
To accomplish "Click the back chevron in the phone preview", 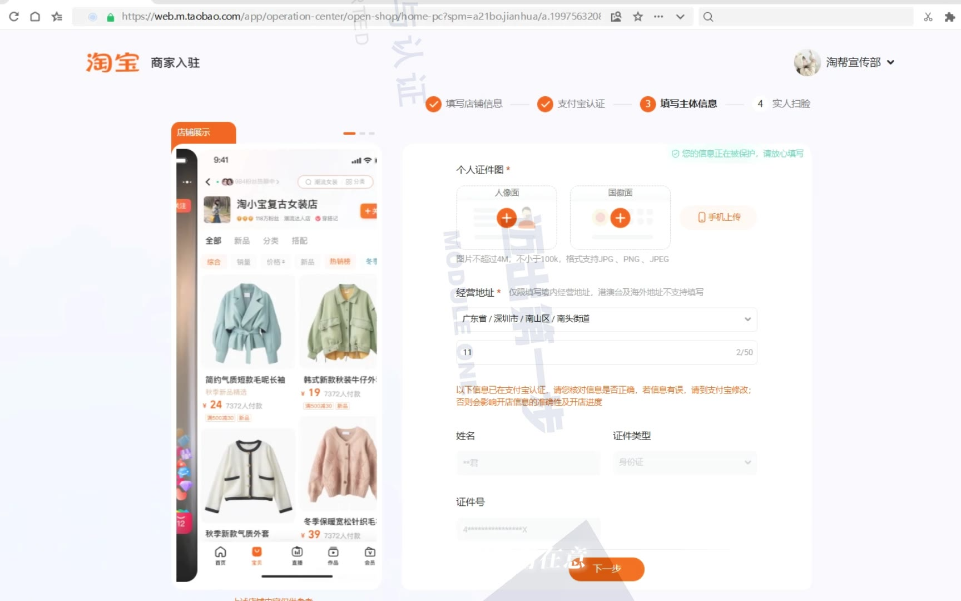I will (208, 182).
